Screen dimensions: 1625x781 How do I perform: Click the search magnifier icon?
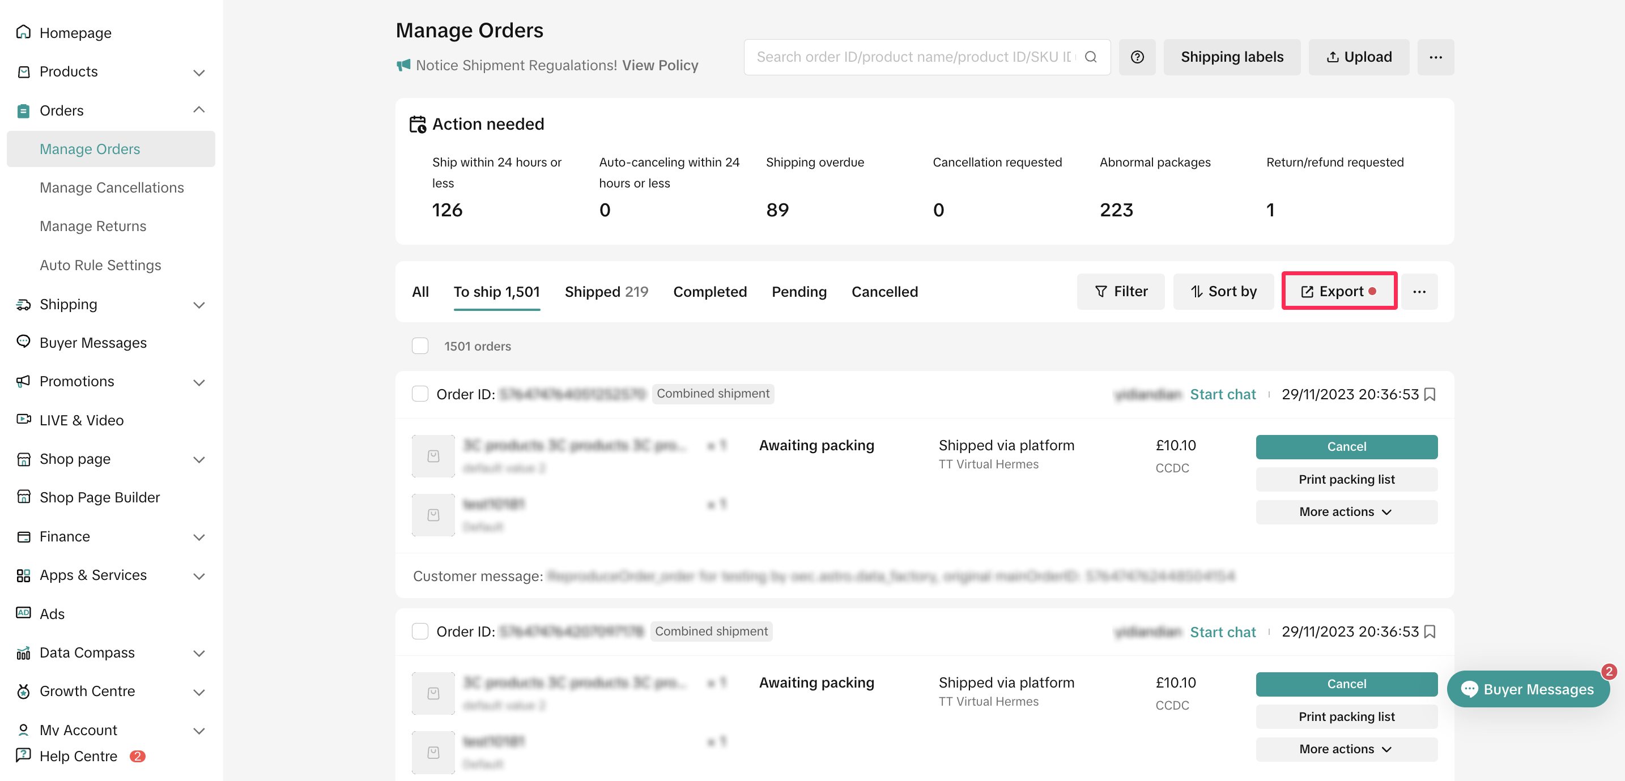1090,57
